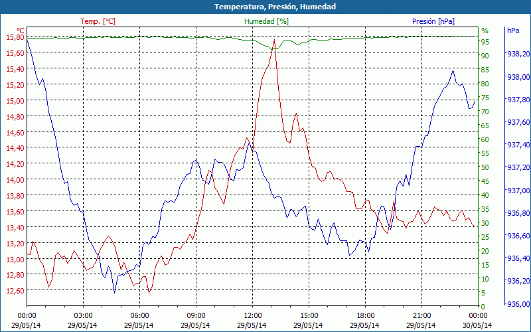Image resolution: width=531 pixels, height=332 pixels.
Task: Select the red 'Temp. [°C]' legend label
Action: 98,21
